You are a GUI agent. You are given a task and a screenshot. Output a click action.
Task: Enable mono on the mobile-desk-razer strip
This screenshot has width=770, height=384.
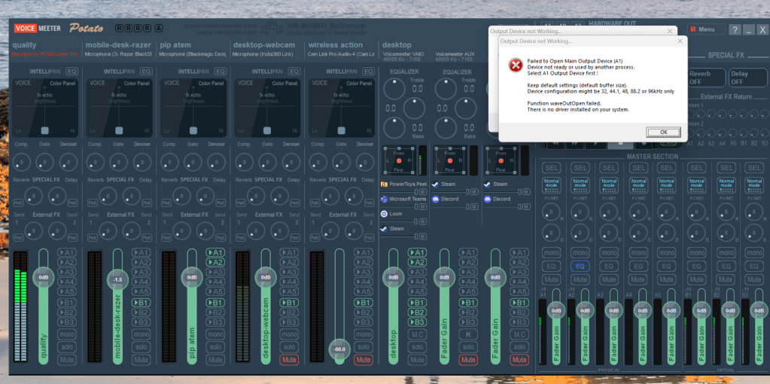tap(142, 334)
